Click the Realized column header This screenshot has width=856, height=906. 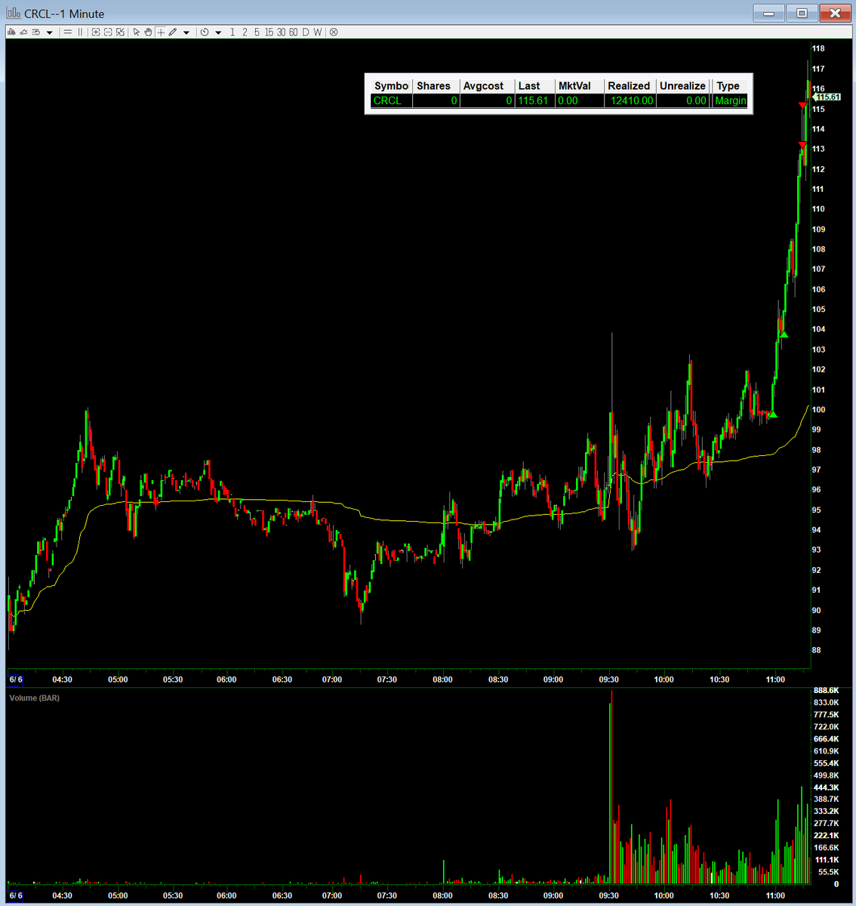tap(629, 86)
